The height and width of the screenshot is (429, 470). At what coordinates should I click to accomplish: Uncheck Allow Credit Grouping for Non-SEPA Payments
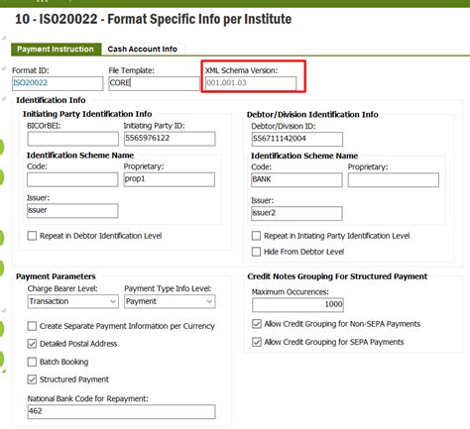(x=257, y=324)
